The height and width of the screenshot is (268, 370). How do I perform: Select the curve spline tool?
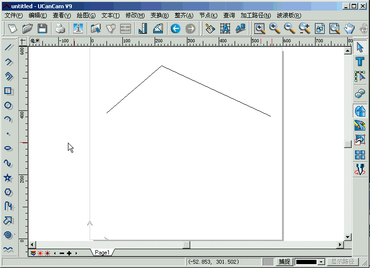click(x=8, y=163)
